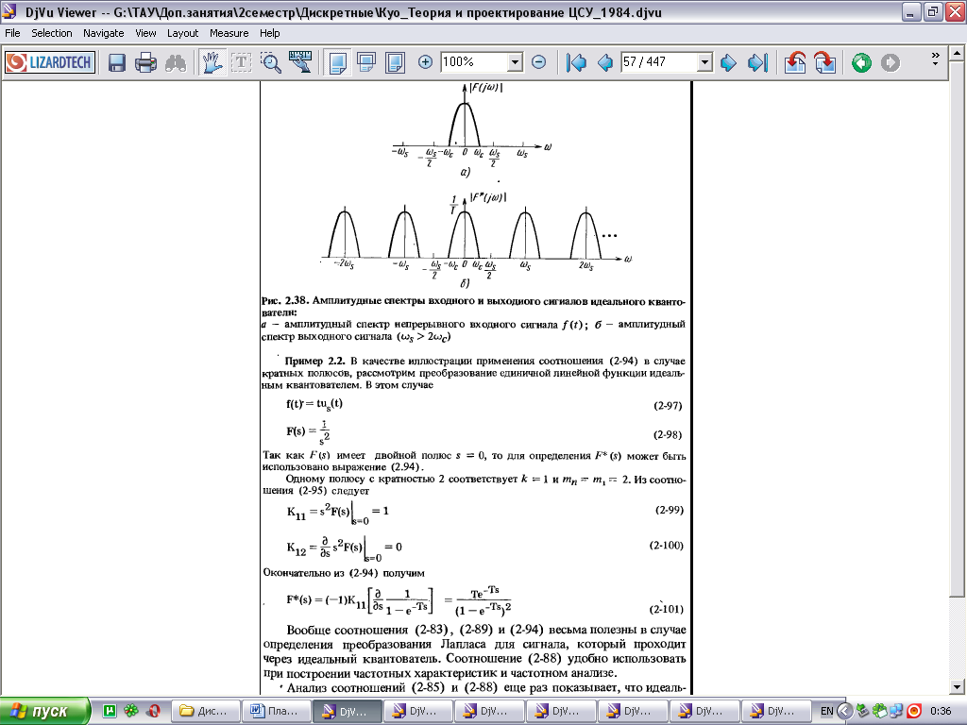Viewport: 967px width, 725px height.
Task: Switch to the active DjVu taskbar button
Action: coord(347,712)
